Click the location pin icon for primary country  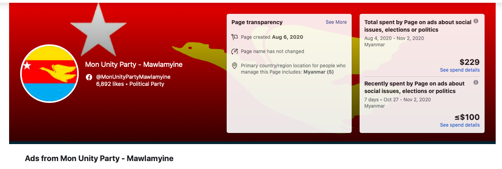[235, 66]
